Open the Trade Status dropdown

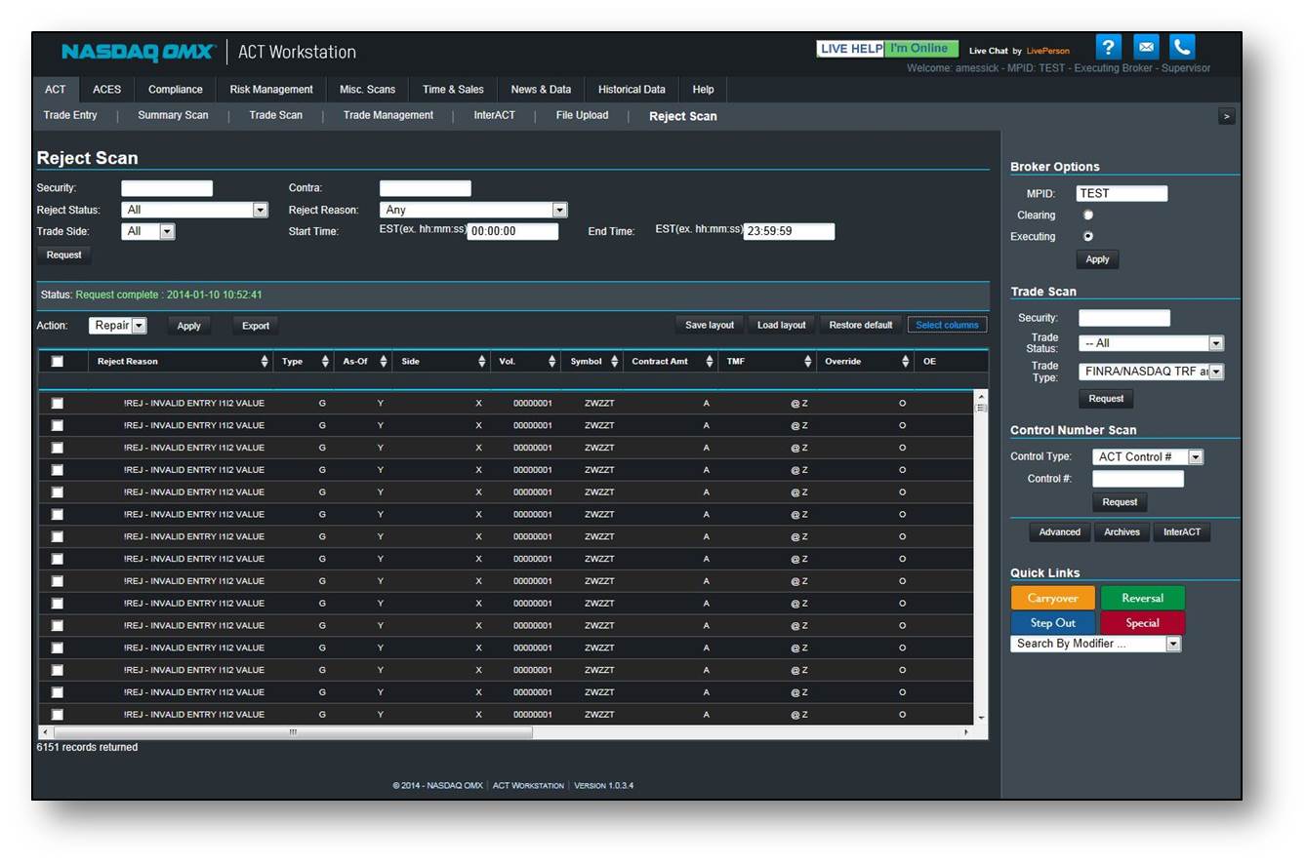1151,343
